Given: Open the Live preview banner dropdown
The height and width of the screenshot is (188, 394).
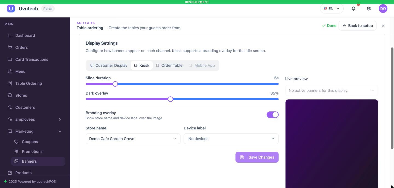Looking at the screenshot, I should click(332, 90).
